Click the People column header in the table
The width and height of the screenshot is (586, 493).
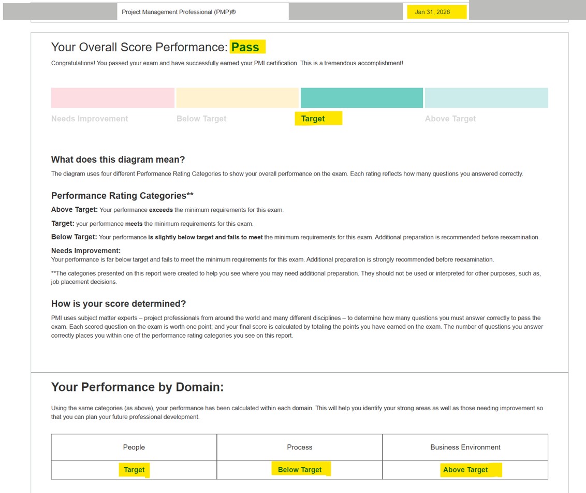coord(134,447)
